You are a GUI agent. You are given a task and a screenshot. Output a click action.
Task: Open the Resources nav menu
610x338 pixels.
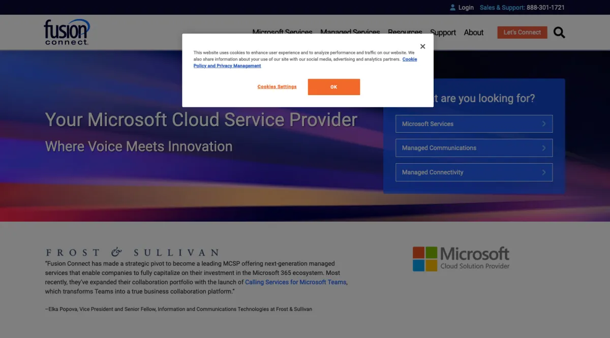405,32
